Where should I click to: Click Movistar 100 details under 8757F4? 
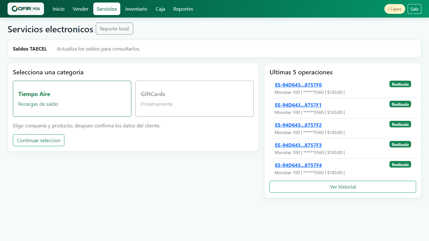(310, 173)
